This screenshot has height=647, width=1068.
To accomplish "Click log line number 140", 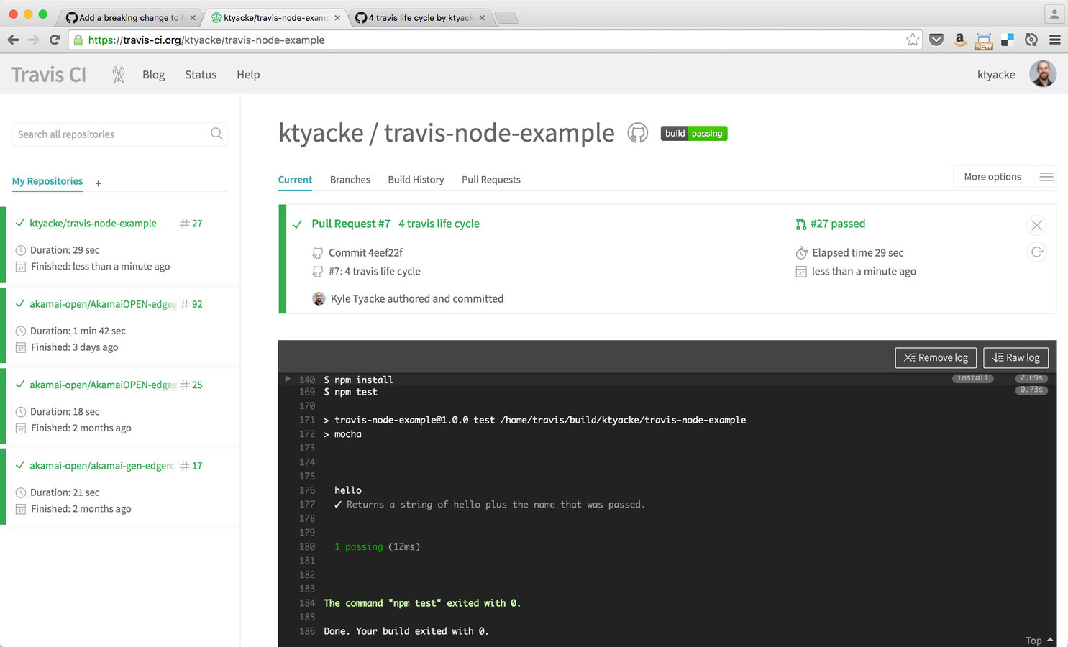I will click(307, 380).
